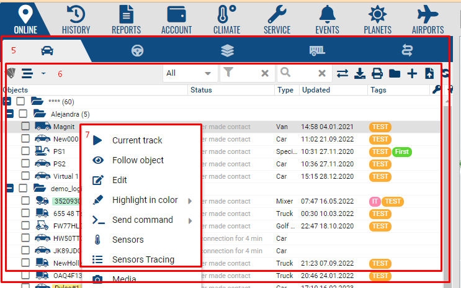This screenshot has height=288, width=461.
Task: Tick the PS1 object checkbox
Action: [25, 151]
